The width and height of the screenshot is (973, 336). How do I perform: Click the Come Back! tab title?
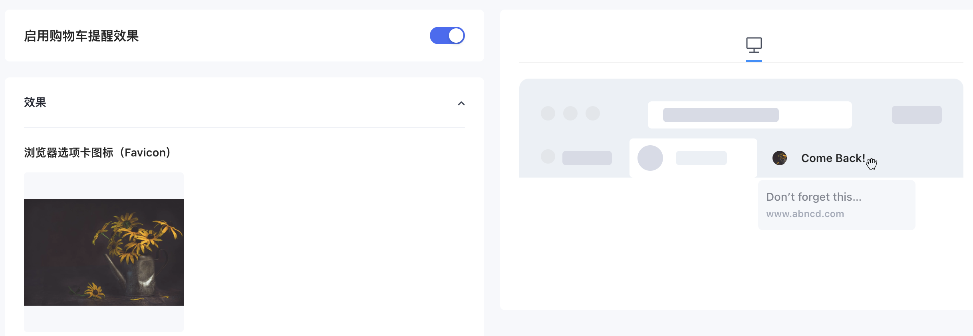click(x=833, y=158)
